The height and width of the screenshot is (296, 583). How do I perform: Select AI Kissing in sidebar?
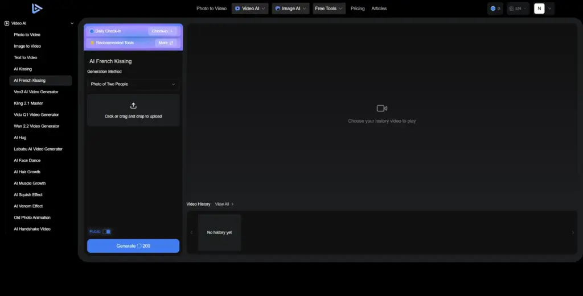click(x=23, y=69)
